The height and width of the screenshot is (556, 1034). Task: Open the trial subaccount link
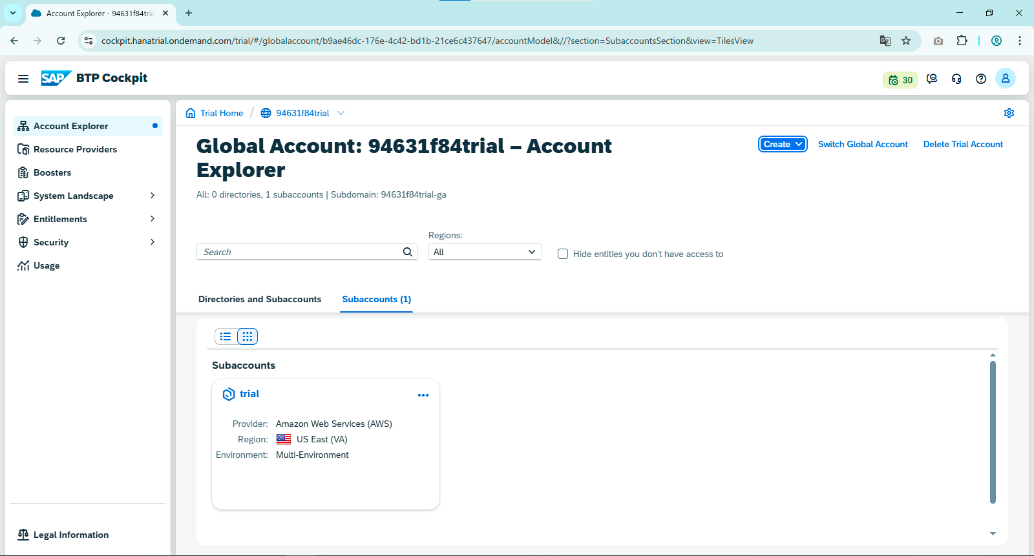click(249, 394)
